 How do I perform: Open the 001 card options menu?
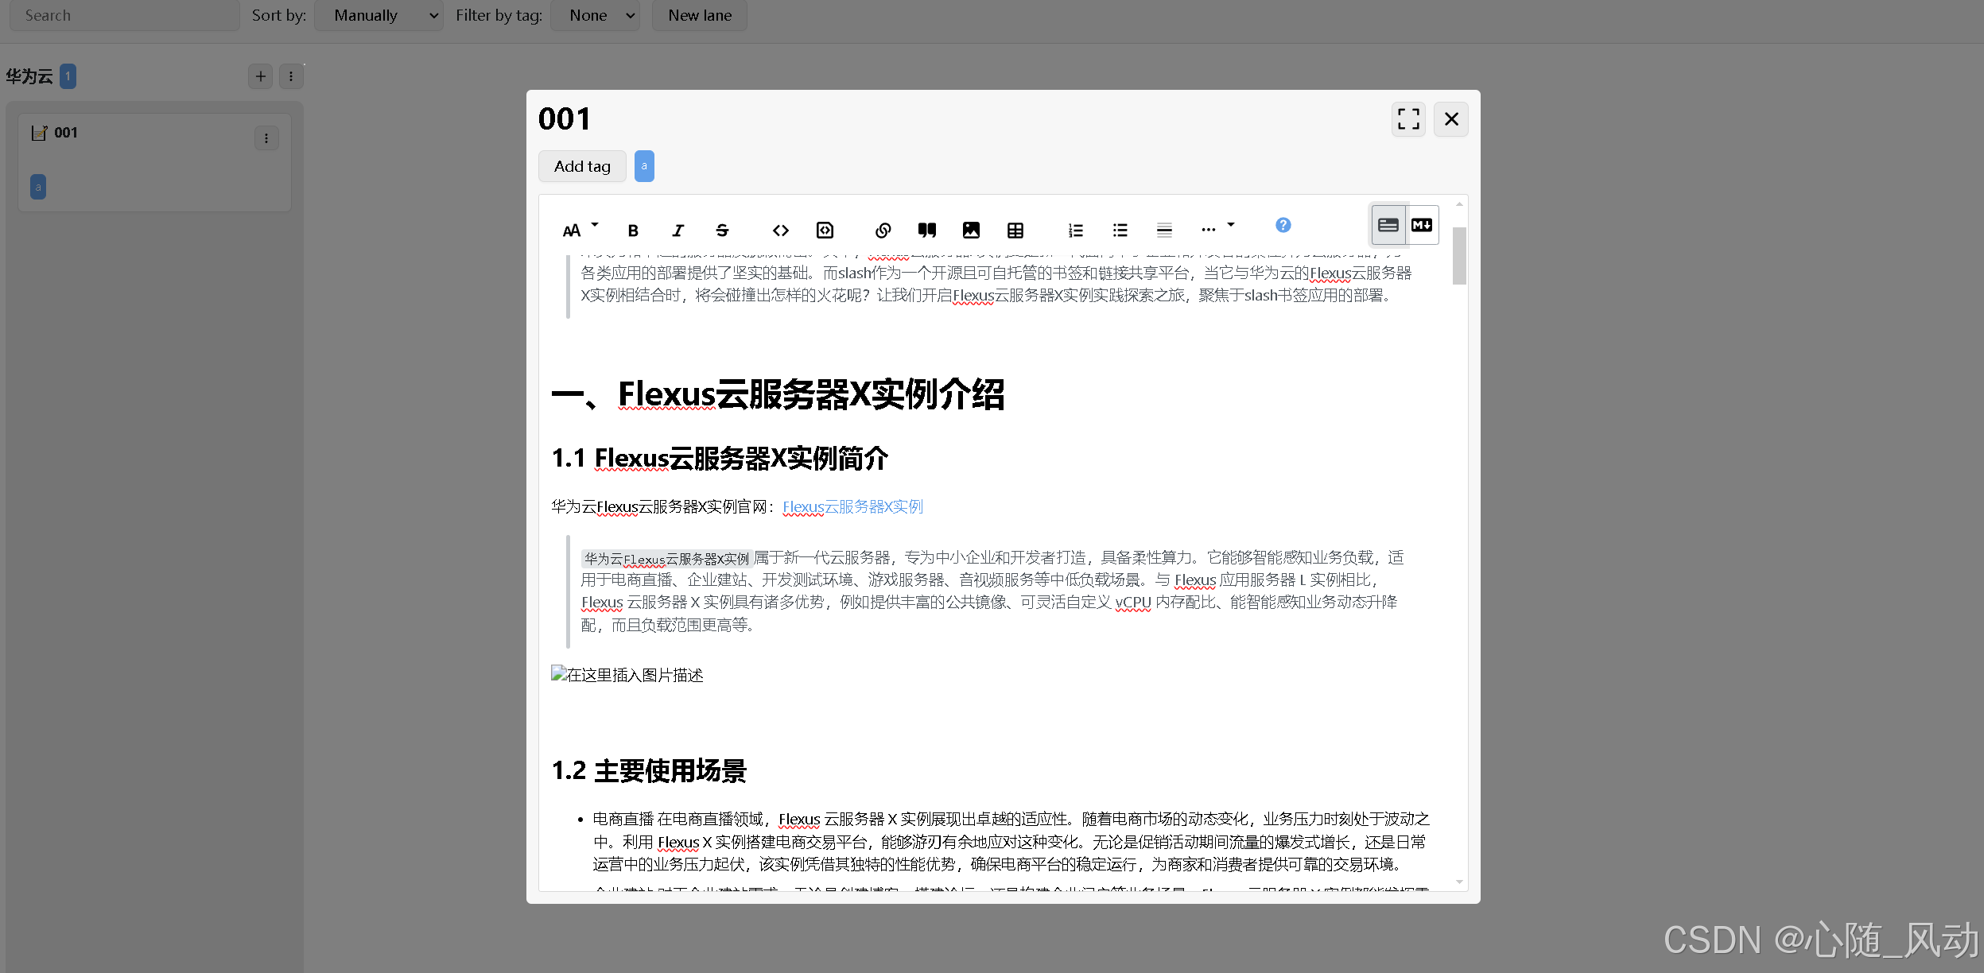point(266,138)
